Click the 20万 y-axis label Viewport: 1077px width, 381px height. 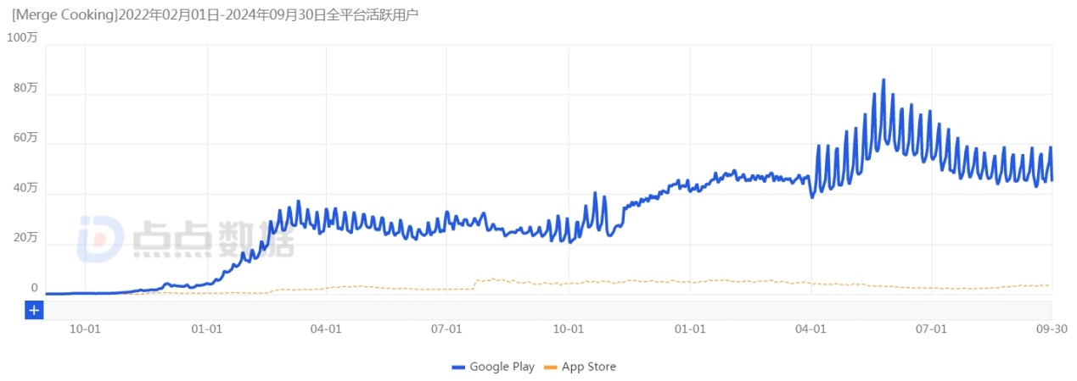click(x=25, y=238)
